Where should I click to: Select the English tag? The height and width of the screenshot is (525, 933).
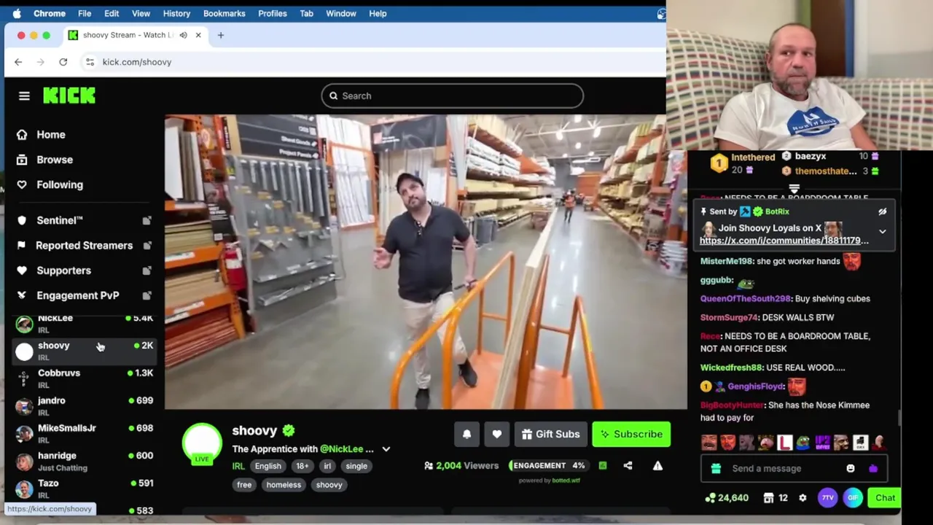(268, 466)
